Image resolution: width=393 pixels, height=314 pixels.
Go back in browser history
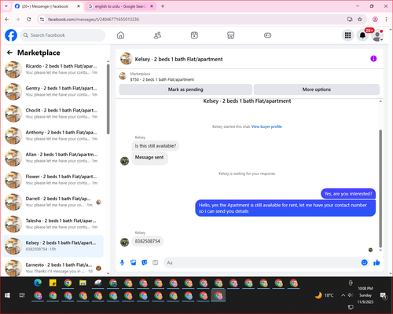point(7,20)
